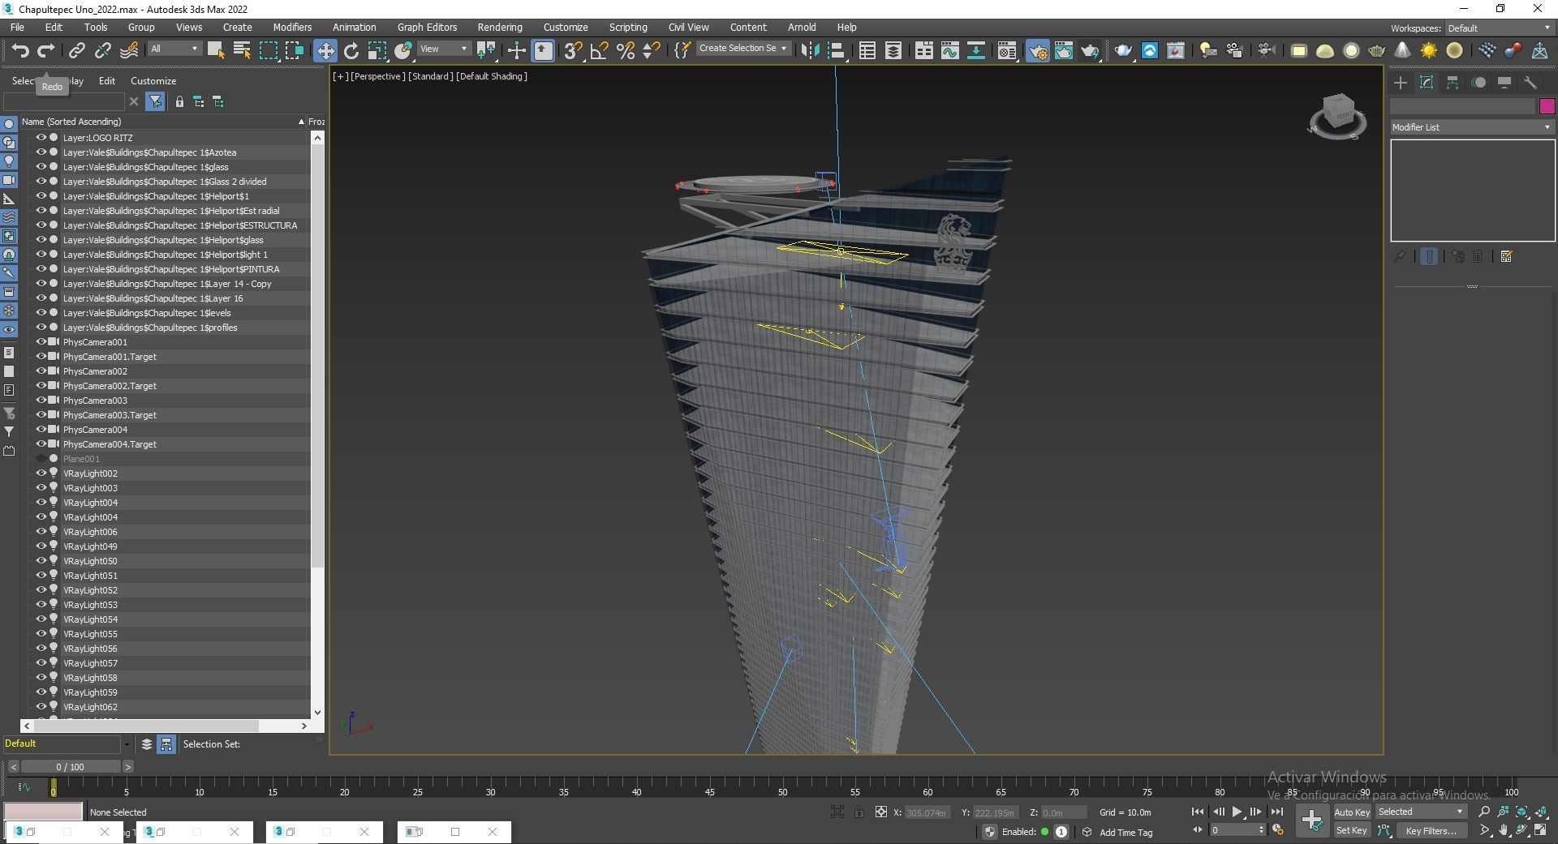This screenshot has width=1558, height=844.
Task: Open the Layer Explorer icon
Action: coord(893,50)
